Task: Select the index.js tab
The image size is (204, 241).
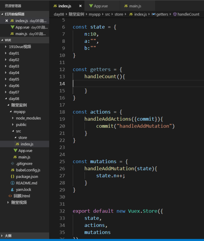Action: coord(67,6)
